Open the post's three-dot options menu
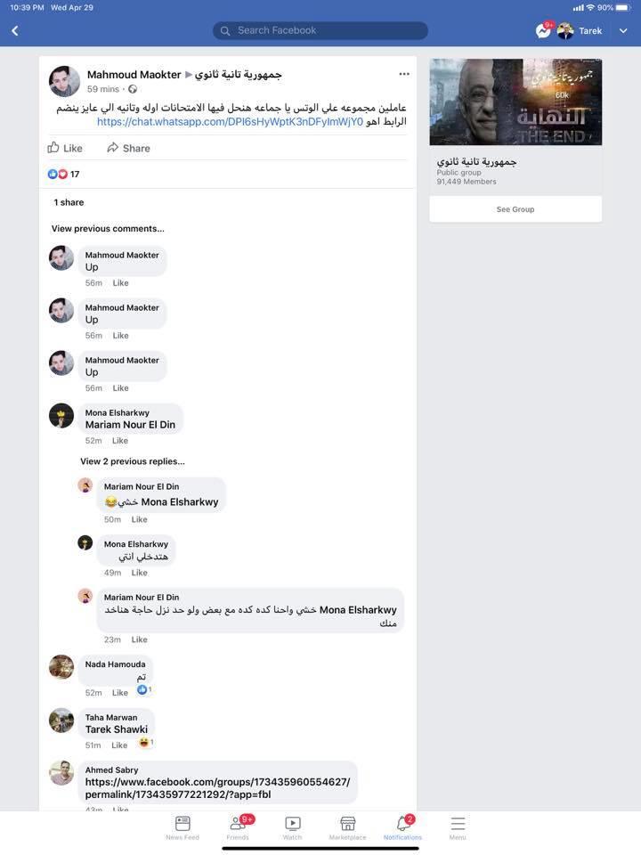The height and width of the screenshot is (855, 641). coord(404,74)
